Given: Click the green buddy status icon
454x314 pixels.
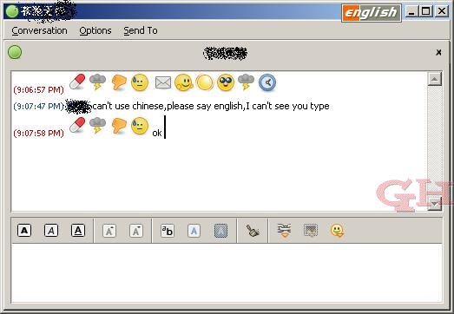Looking at the screenshot, I should pyautogui.click(x=15, y=52).
